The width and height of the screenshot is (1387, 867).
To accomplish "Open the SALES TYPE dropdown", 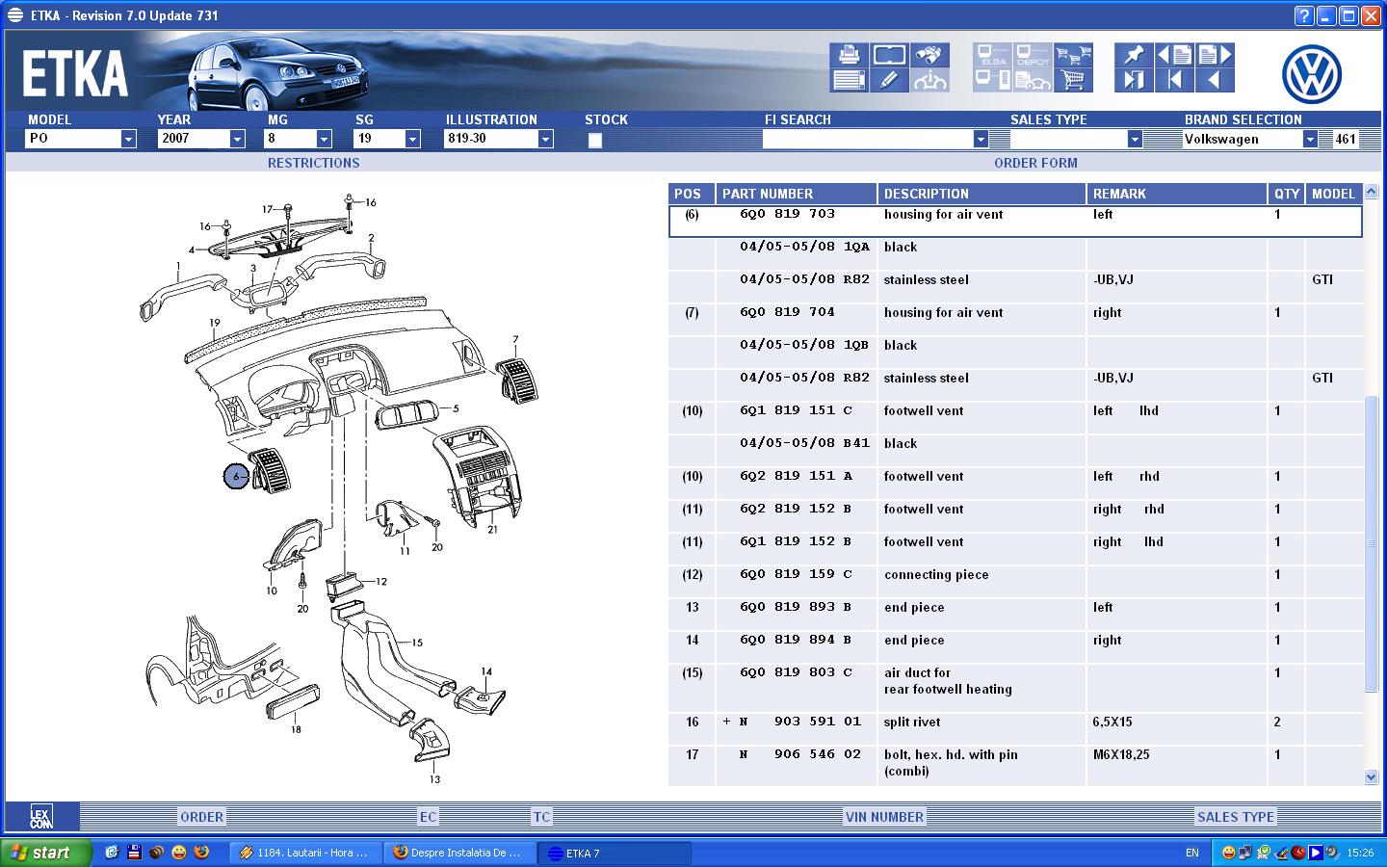I will click(x=1135, y=139).
